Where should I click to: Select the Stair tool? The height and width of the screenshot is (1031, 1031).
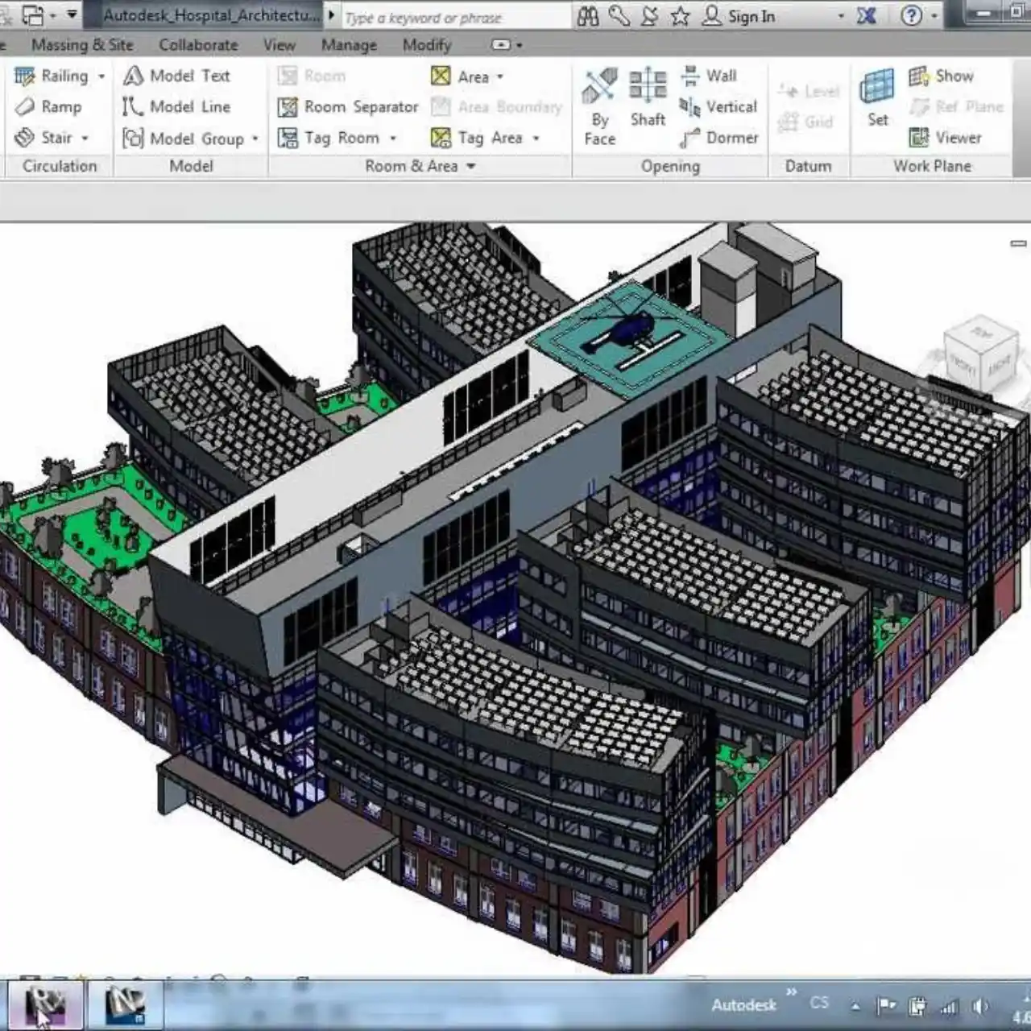[x=44, y=138]
